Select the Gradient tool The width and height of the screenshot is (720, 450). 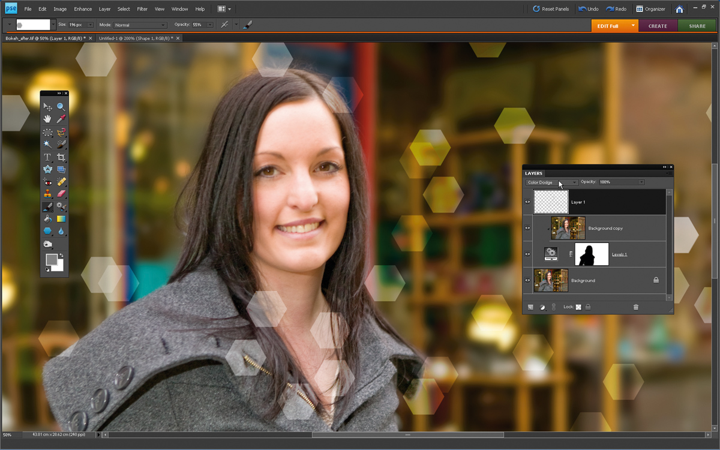pos(61,219)
